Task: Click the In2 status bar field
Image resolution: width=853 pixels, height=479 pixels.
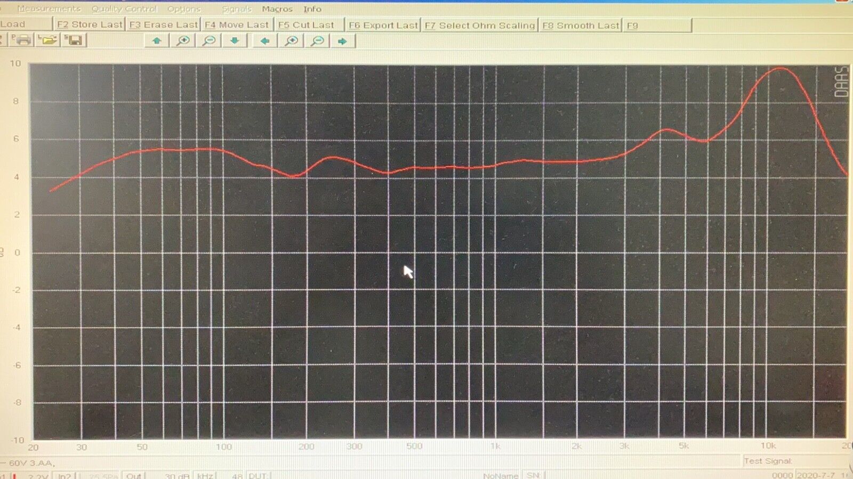Action: pos(65,475)
